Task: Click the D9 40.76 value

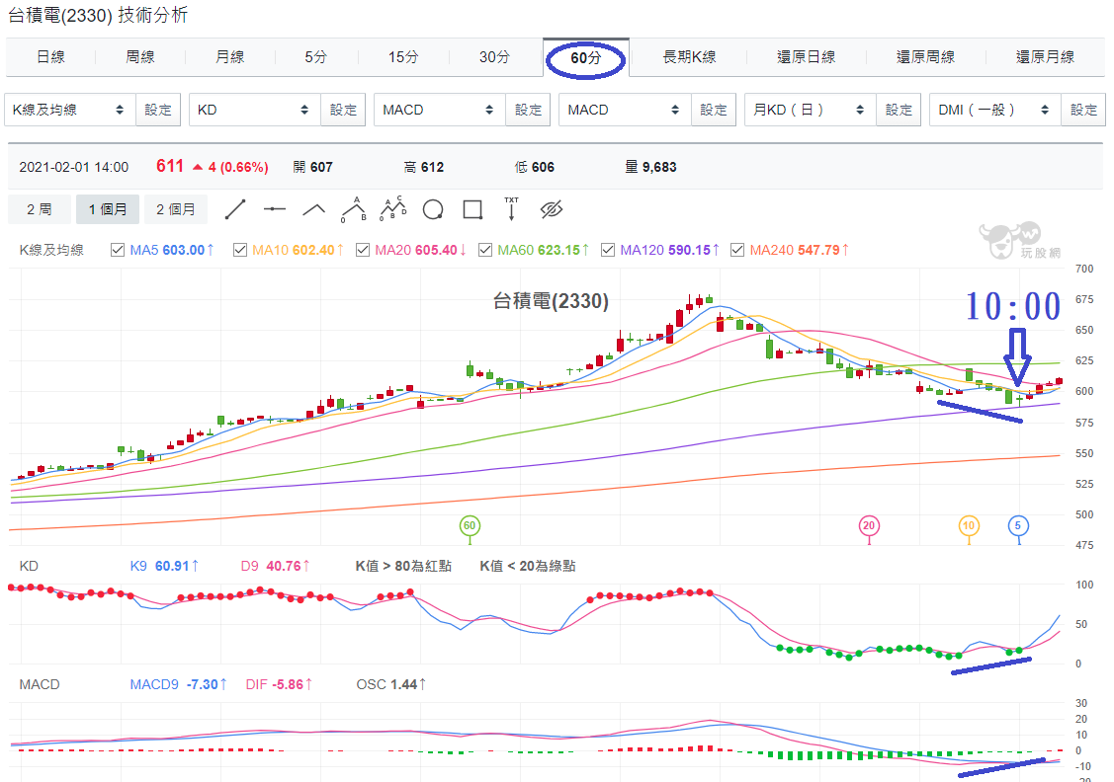Action: pyautogui.click(x=276, y=566)
